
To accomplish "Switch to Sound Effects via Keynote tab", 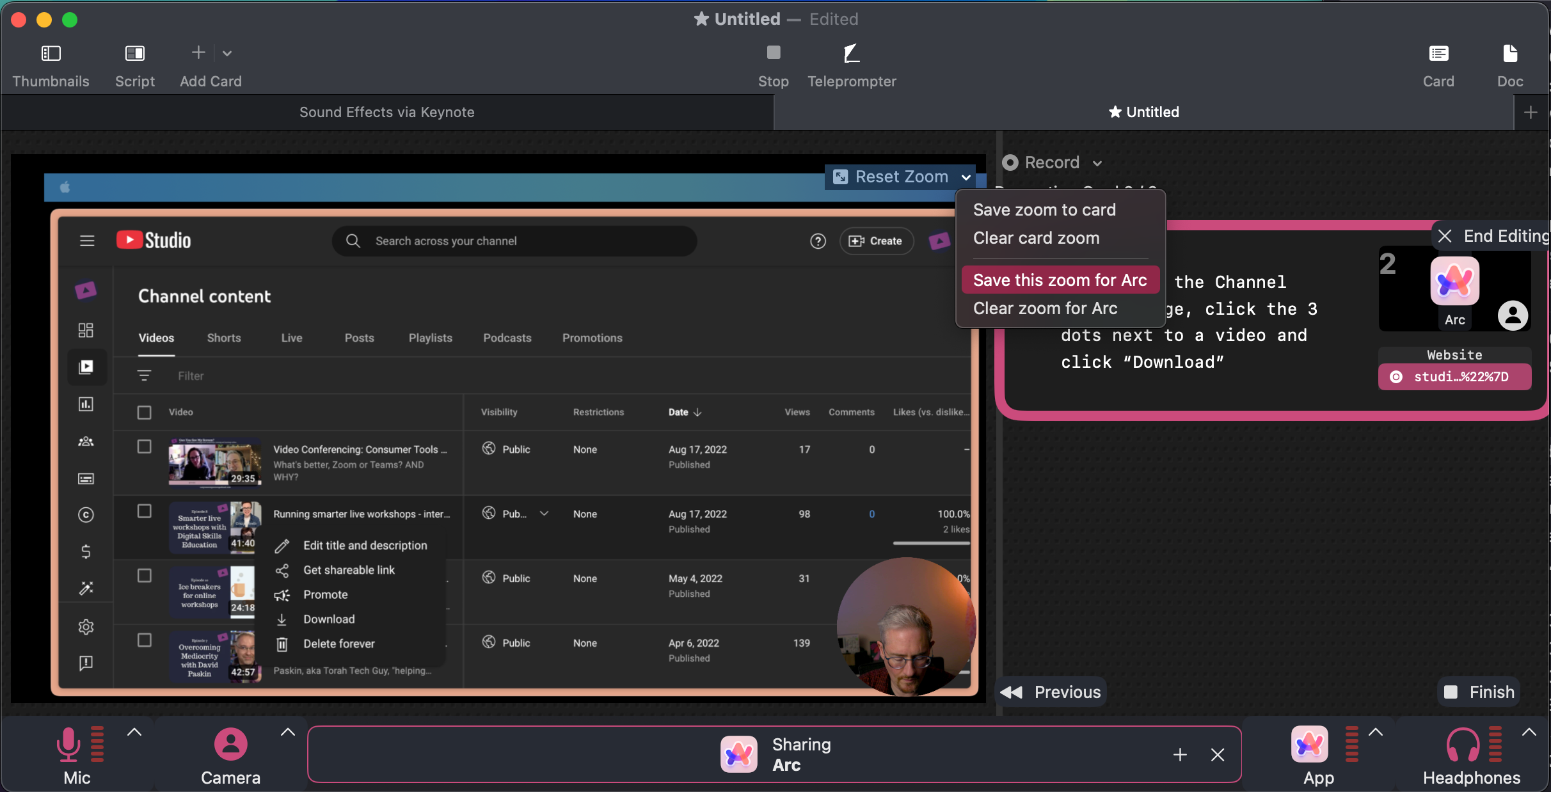I will pyautogui.click(x=386, y=112).
